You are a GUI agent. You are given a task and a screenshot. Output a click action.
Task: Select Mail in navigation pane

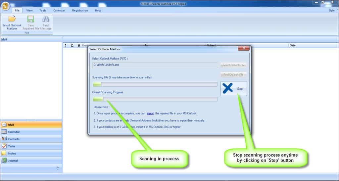tap(31, 125)
